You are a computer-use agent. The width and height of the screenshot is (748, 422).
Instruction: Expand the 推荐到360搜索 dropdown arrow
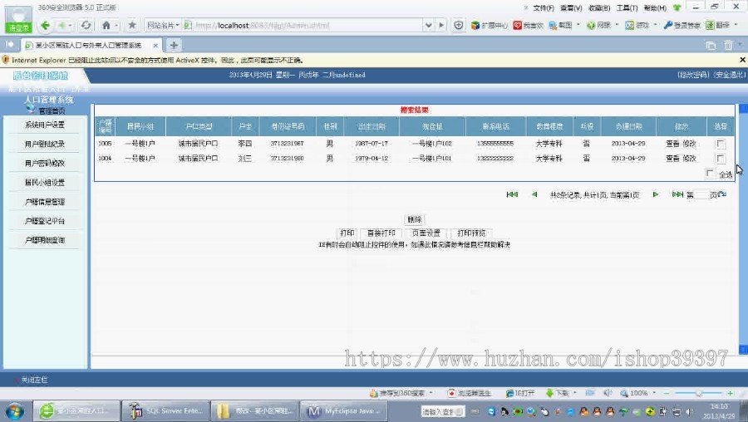pos(431,393)
